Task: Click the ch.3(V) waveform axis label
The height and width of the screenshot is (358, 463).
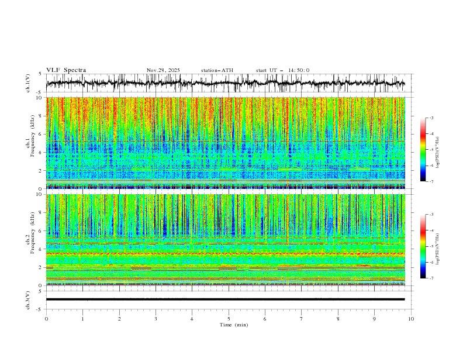Action: tap(28, 300)
